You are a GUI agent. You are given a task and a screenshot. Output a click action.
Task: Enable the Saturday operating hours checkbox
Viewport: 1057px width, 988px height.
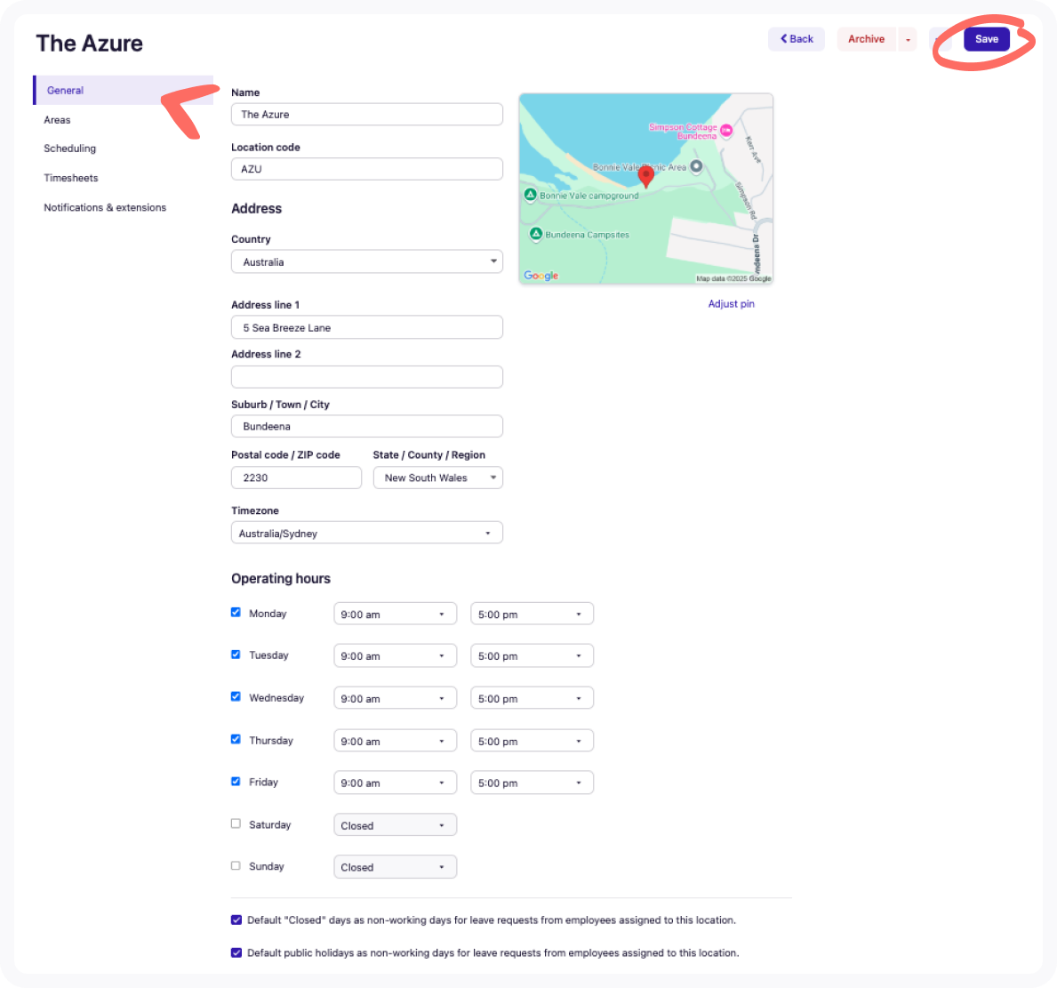pos(236,823)
